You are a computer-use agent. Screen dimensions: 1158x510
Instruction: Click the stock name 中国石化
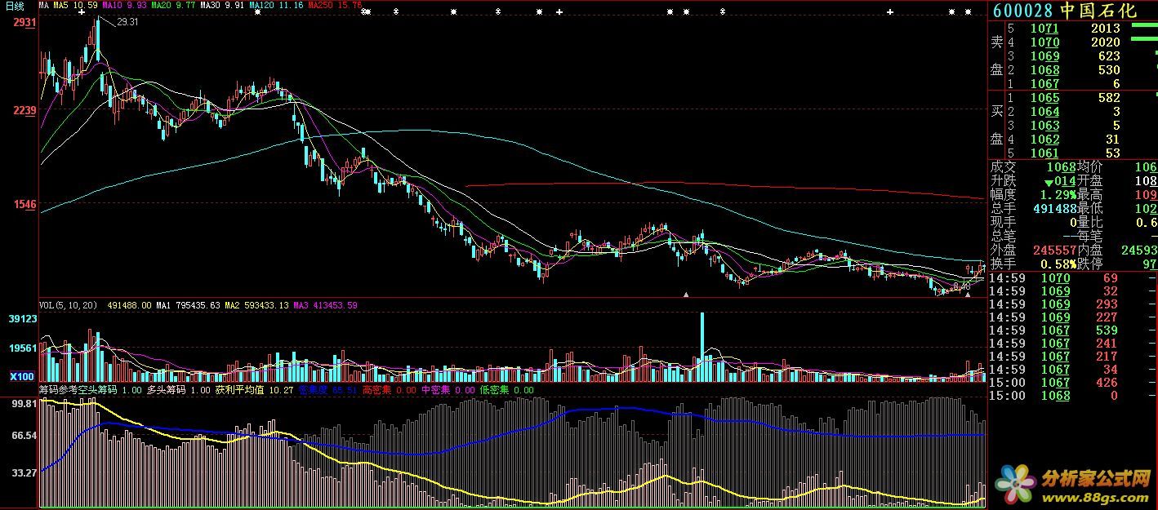pos(1098,11)
